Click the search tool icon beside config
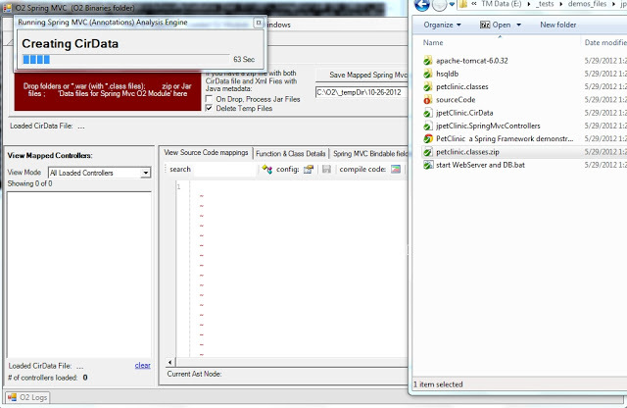This screenshot has height=408, width=627. click(x=266, y=170)
